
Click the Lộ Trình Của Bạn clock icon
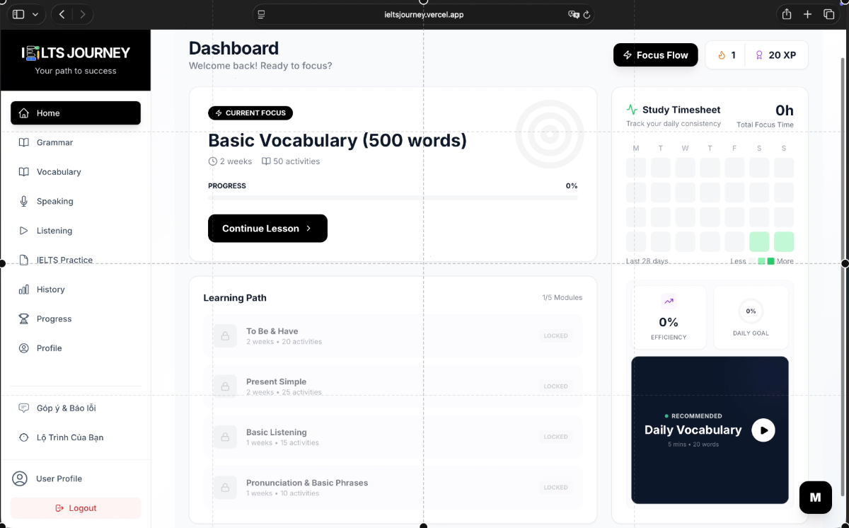tap(23, 437)
